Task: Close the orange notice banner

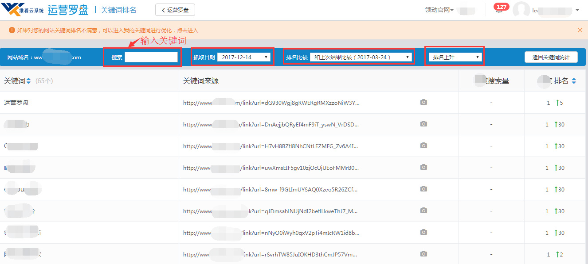Action: tap(580, 30)
